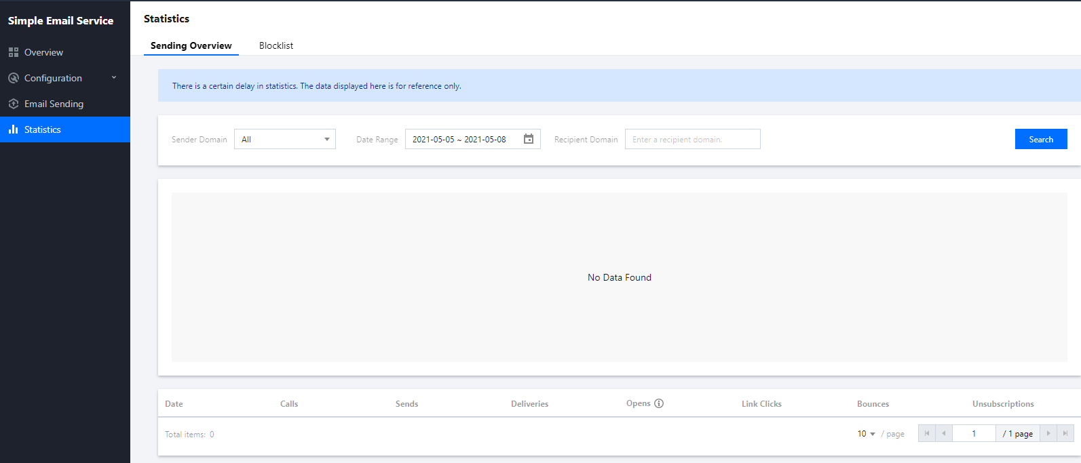Go to first page of results
The height and width of the screenshot is (463, 1081).
click(x=927, y=433)
